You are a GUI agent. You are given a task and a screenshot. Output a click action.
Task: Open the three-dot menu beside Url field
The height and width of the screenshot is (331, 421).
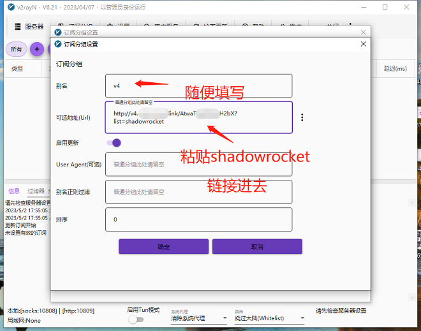pos(302,117)
